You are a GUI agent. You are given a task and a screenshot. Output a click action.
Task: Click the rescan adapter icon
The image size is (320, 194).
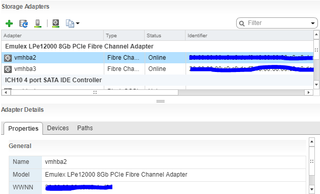tap(56, 23)
